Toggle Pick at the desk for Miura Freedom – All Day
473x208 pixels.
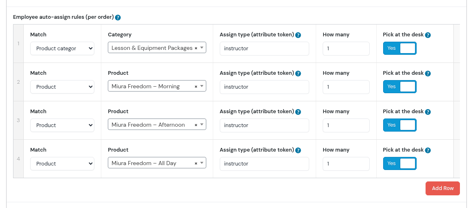(x=400, y=163)
